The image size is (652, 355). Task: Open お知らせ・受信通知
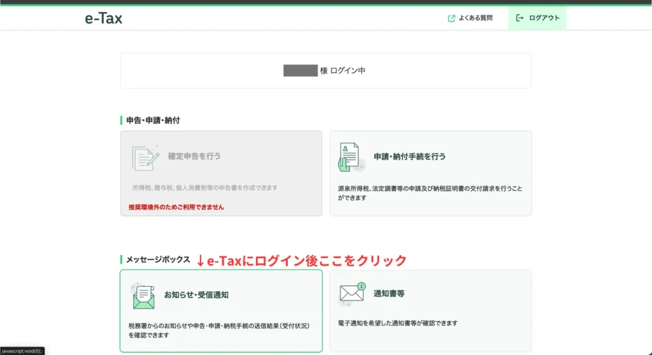(x=221, y=311)
